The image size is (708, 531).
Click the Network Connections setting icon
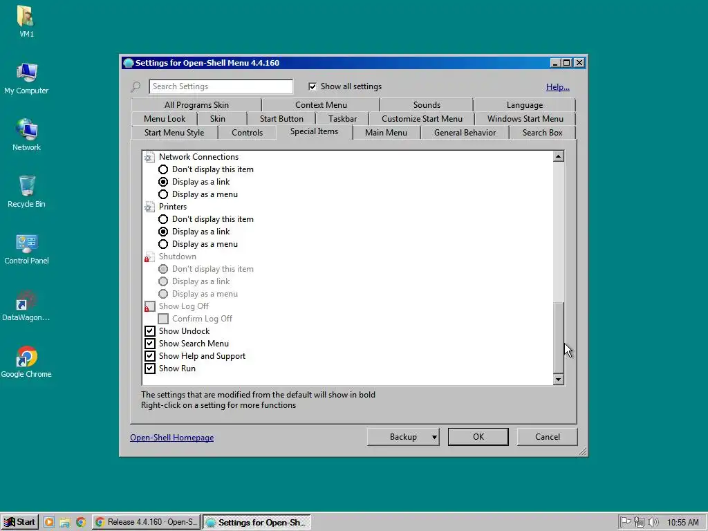(149, 157)
